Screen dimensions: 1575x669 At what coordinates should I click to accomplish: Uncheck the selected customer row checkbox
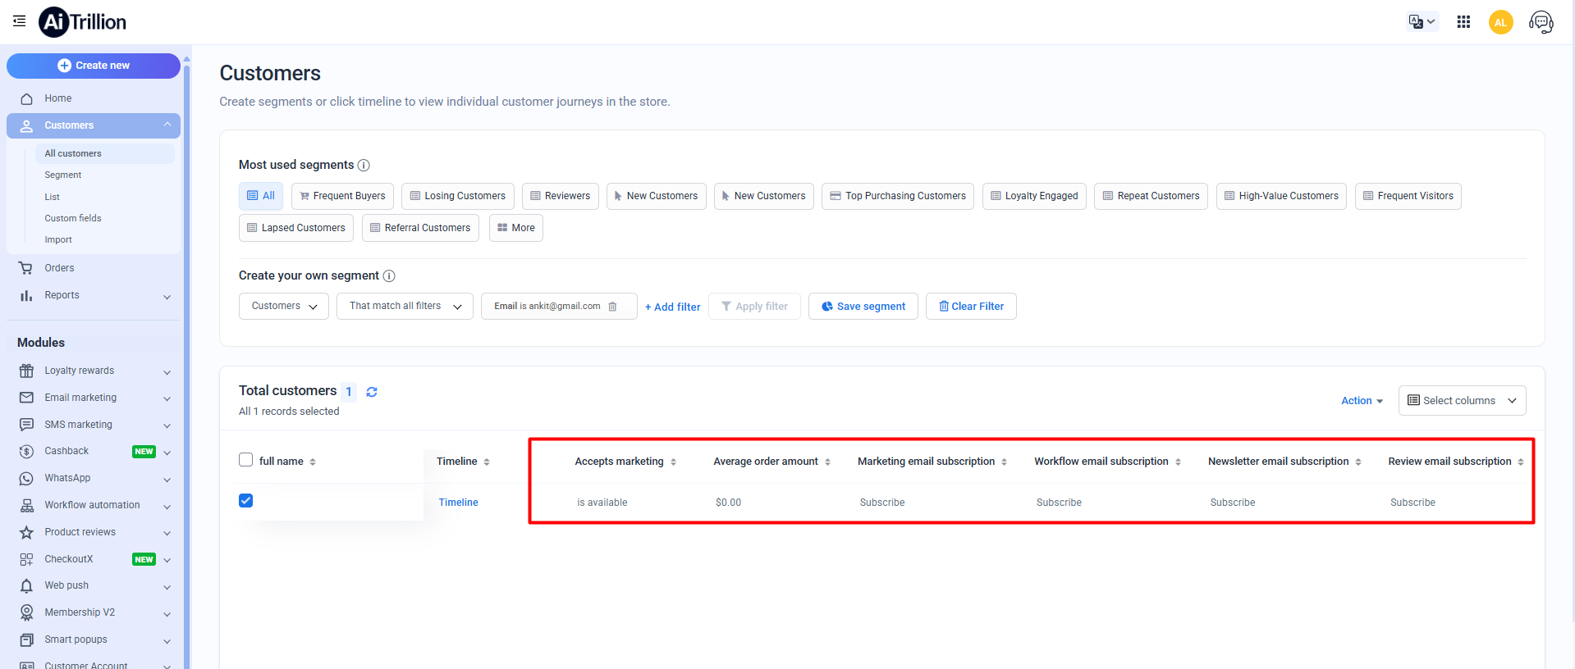click(245, 501)
